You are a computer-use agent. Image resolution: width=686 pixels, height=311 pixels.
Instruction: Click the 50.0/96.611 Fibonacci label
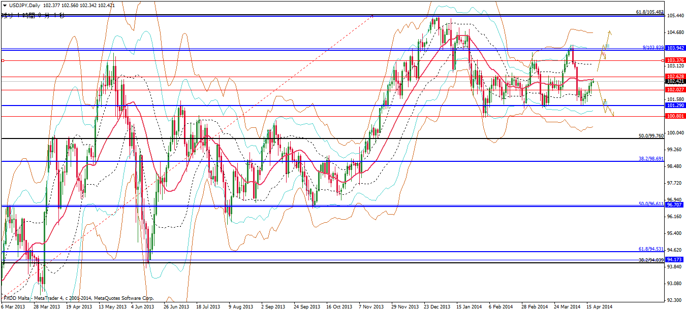click(x=651, y=203)
